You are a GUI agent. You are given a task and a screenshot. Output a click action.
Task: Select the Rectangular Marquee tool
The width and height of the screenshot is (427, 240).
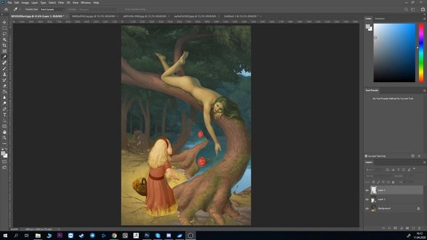(5, 28)
